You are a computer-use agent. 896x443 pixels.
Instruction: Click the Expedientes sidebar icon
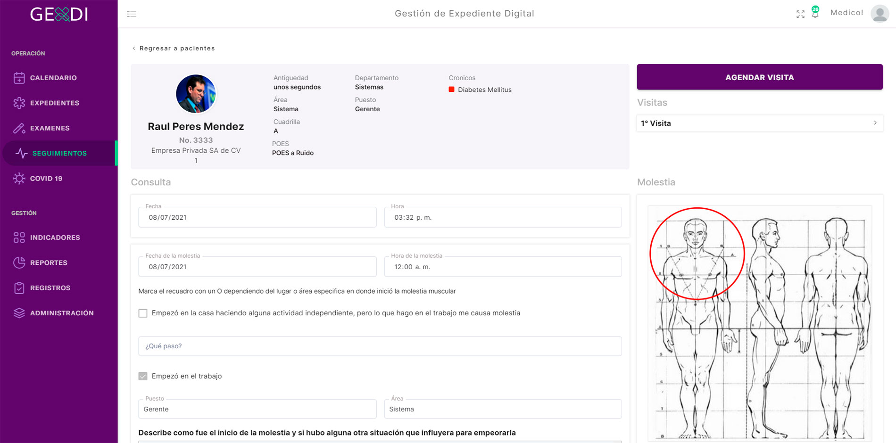point(19,103)
